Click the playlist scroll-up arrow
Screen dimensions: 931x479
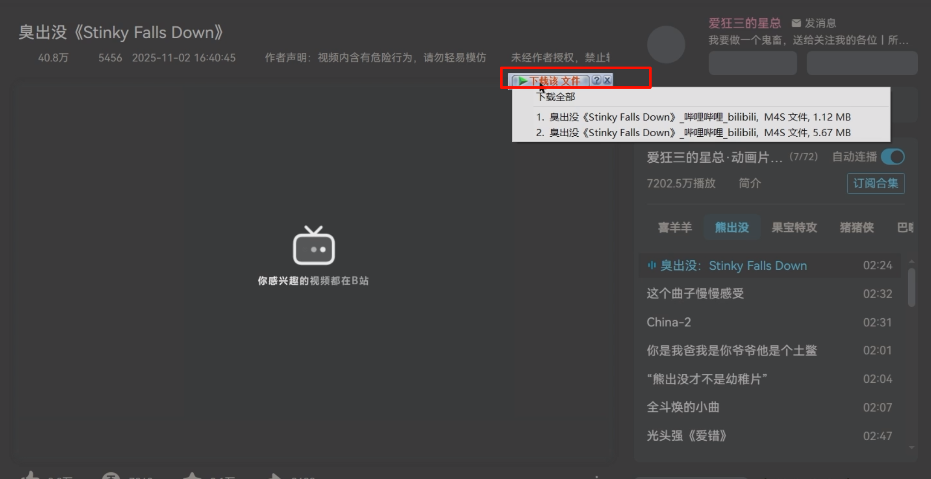point(911,262)
